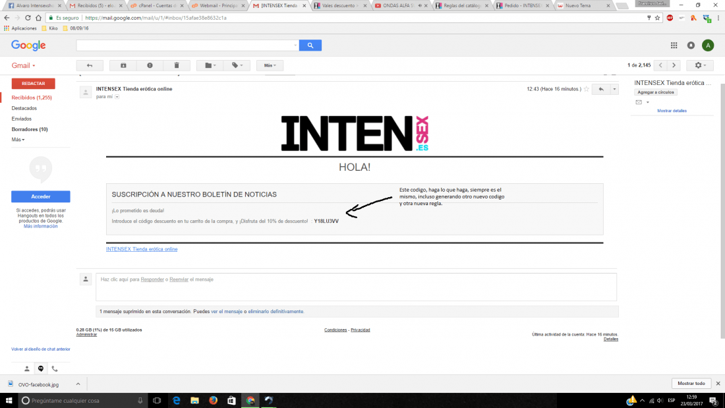Screen dimensions: 725x408
Task: Click the blue search button
Action: pyautogui.click(x=310, y=45)
